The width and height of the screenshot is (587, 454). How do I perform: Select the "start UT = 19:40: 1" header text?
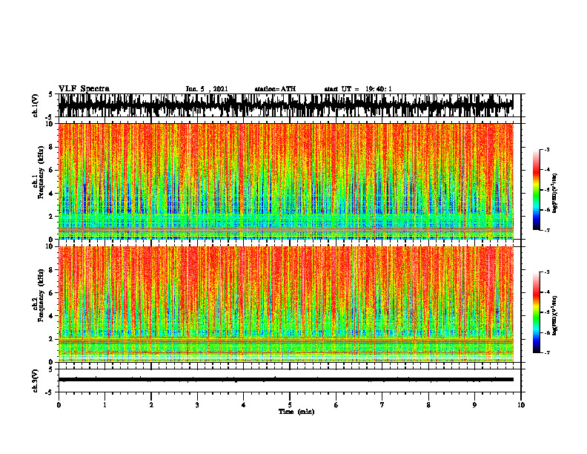pyautogui.click(x=358, y=89)
